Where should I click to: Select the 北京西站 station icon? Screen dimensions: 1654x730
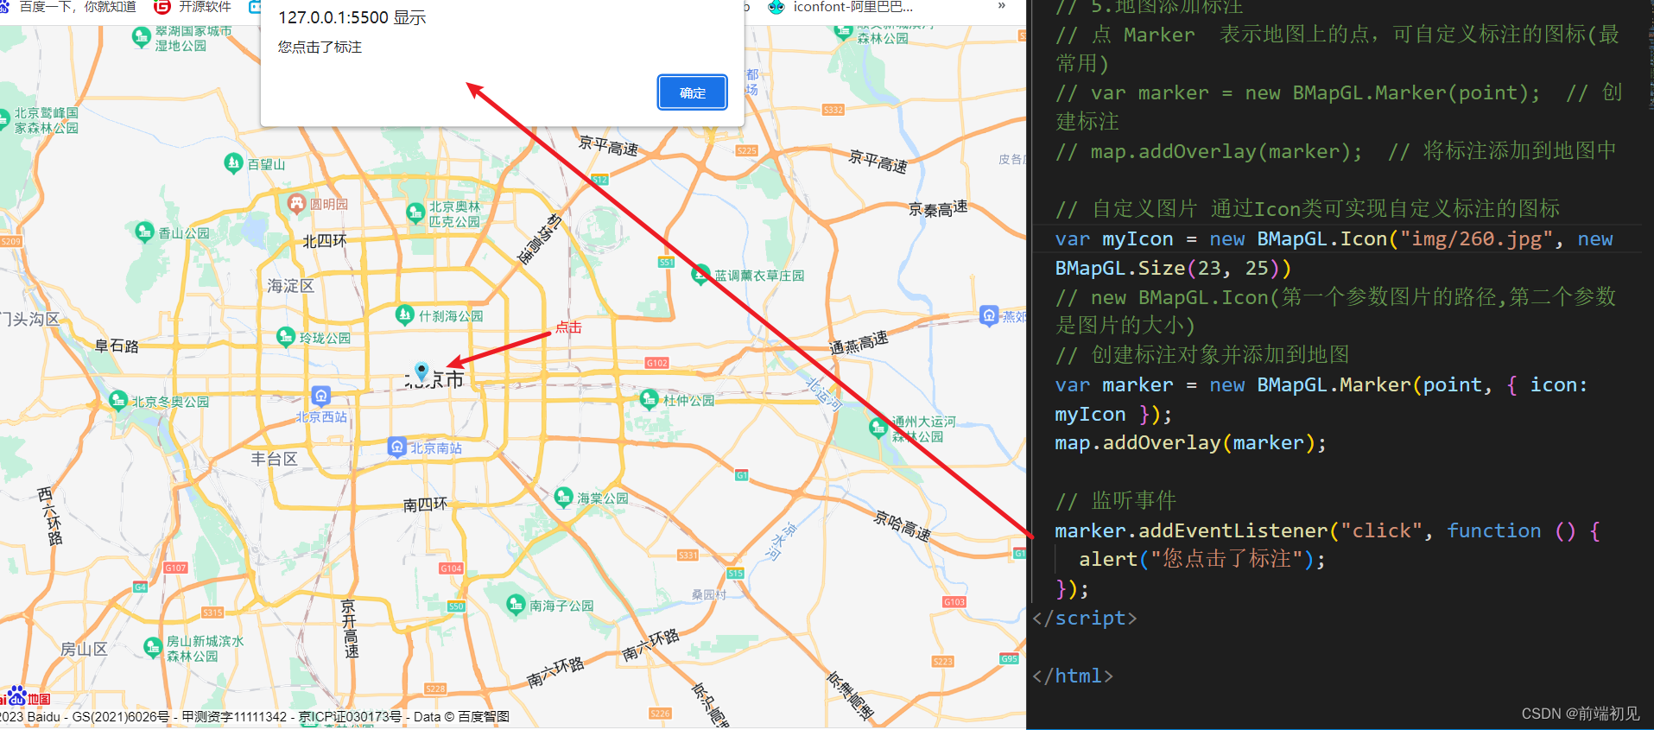[320, 397]
